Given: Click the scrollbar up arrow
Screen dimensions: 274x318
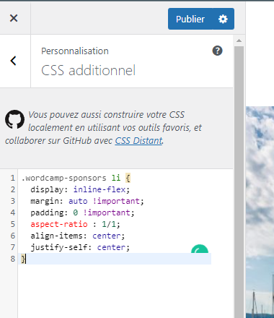Looking at the screenshot, I should click(239, 40).
